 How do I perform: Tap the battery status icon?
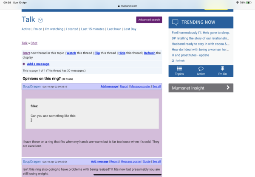click(x=249, y=3)
